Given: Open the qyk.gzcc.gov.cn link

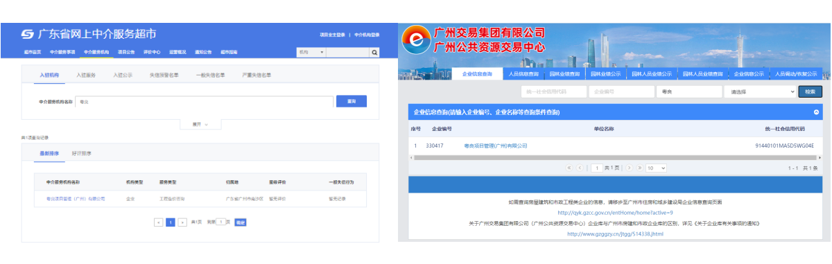Looking at the screenshot, I should coord(615,212).
